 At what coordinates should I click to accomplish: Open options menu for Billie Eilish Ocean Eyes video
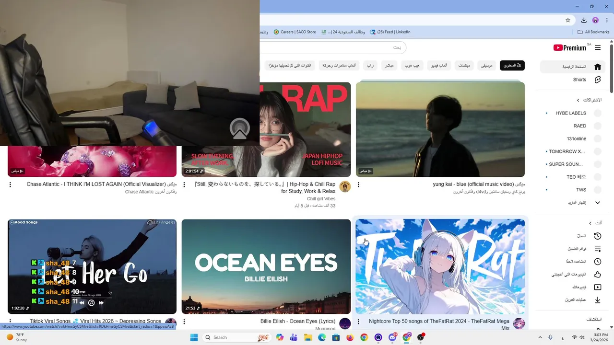[x=184, y=322]
